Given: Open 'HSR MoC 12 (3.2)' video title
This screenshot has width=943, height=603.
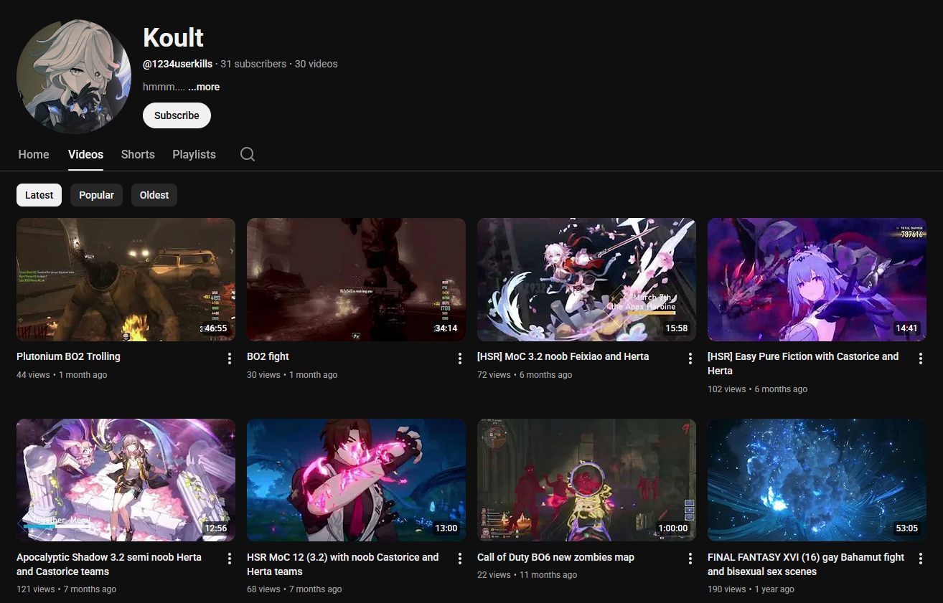Looking at the screenshot, I should pyautogui.click(x=342, y=564).
